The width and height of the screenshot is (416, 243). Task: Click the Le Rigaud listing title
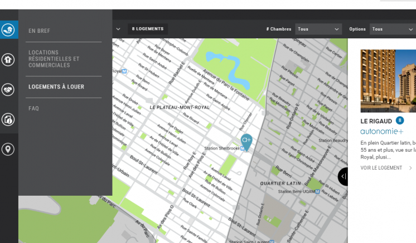[x=376, y=121]
